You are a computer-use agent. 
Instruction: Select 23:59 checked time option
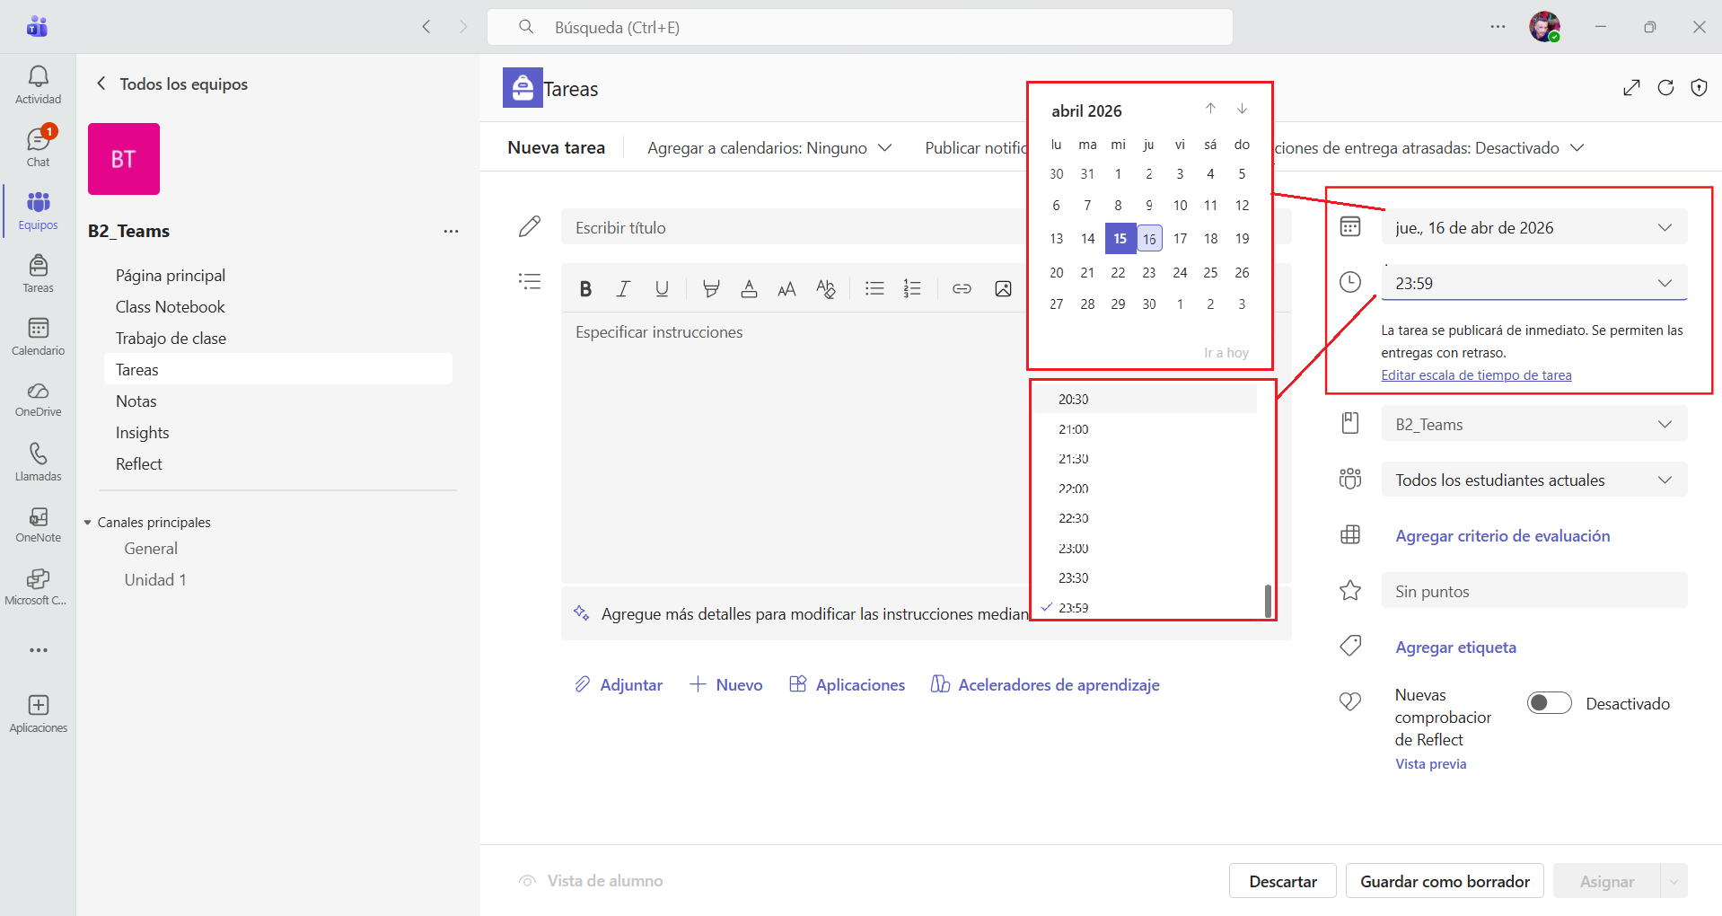[1145, 607]
